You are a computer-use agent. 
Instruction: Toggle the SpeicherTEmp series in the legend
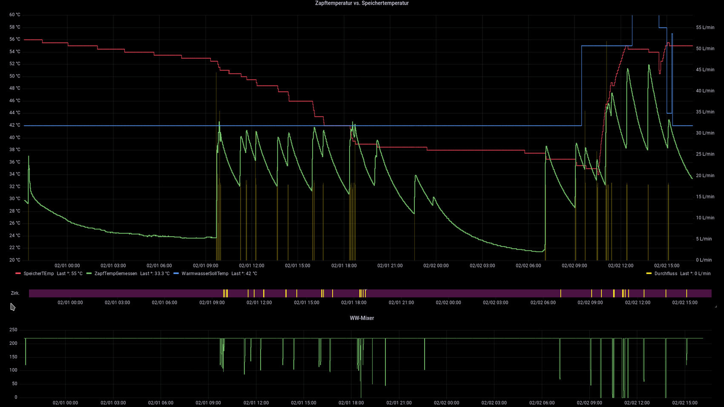39,274
